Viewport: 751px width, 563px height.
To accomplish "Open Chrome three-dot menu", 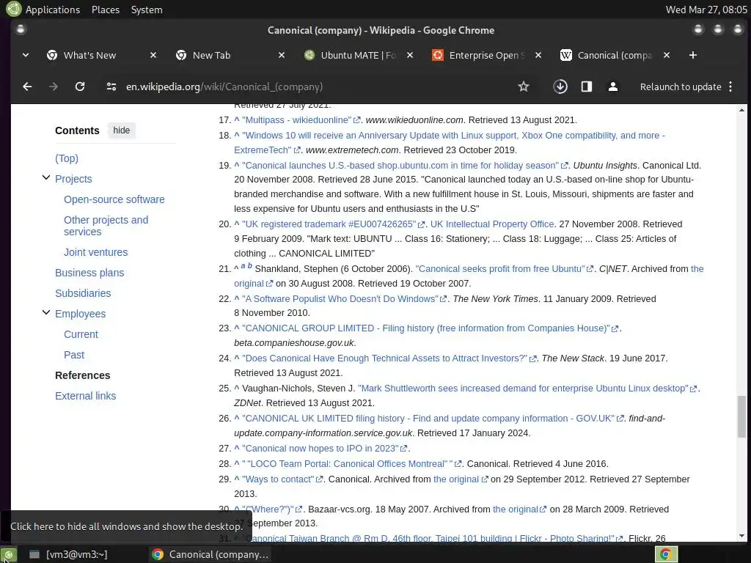I will point(730,87).
